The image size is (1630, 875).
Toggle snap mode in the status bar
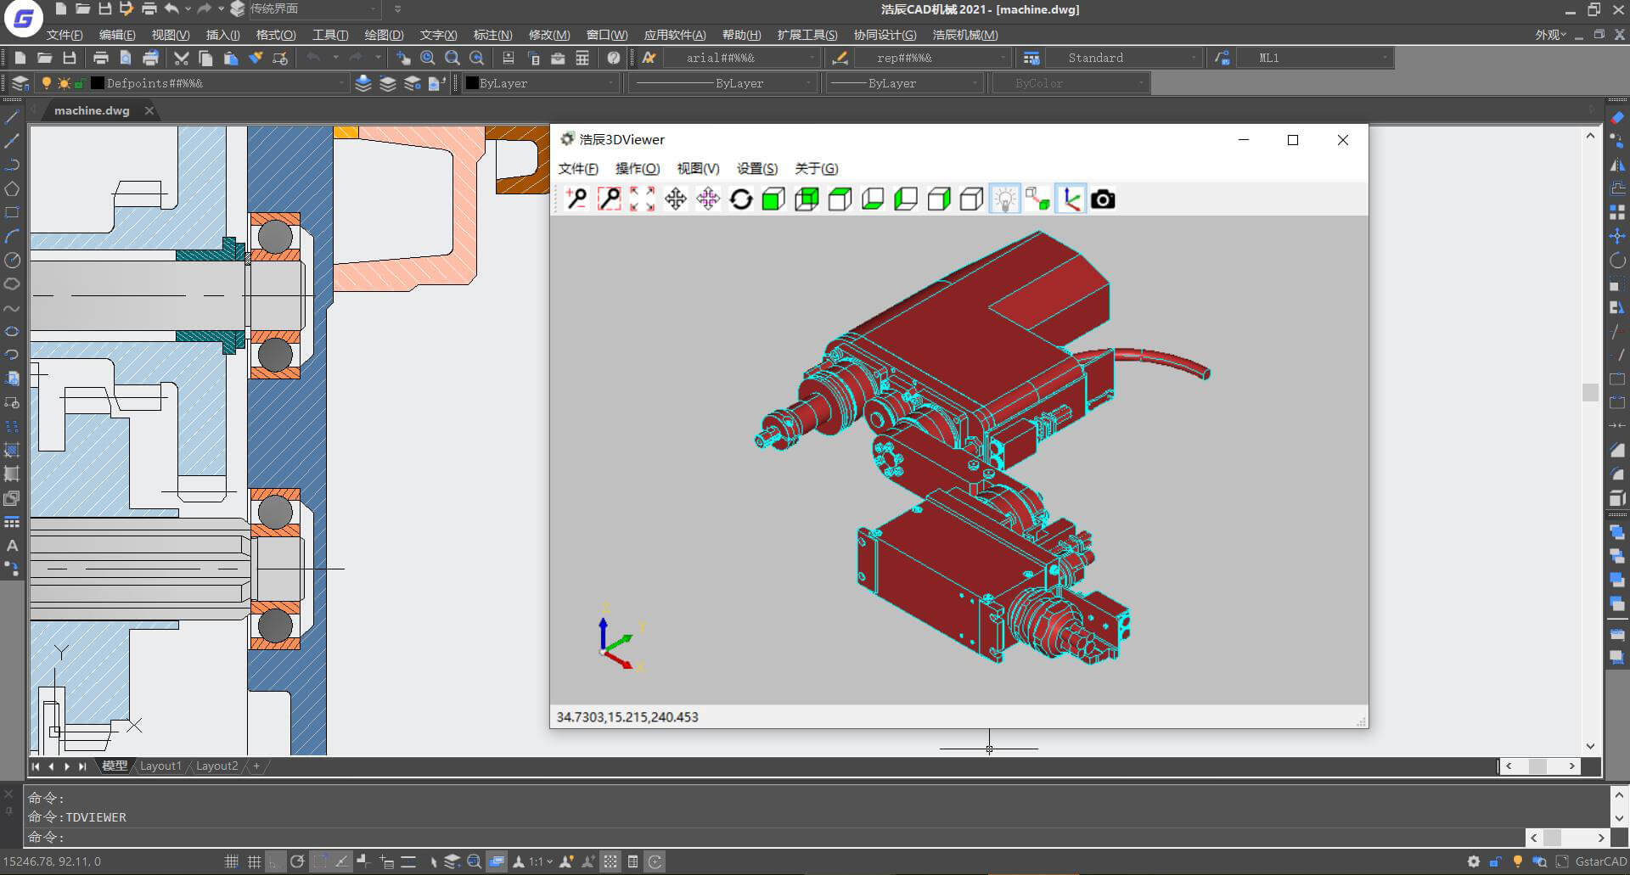231,861
